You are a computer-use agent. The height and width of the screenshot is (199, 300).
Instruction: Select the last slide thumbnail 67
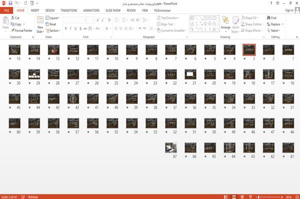[171, 148]
